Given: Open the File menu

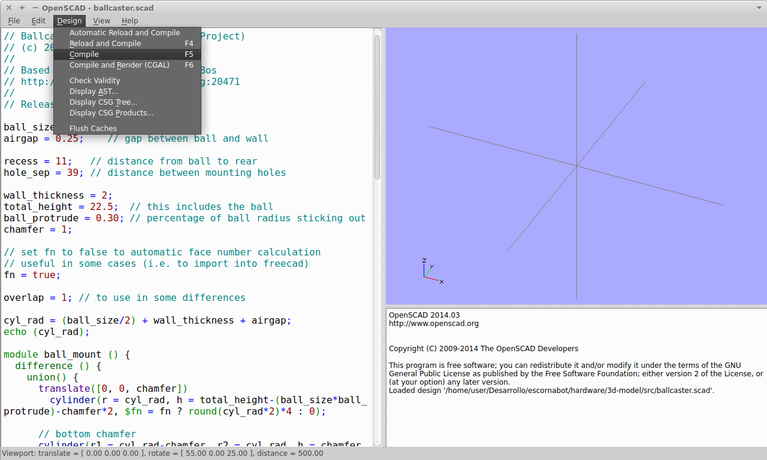Looking at the screenshot, I should pyautogui.click(x=14, y=21).
